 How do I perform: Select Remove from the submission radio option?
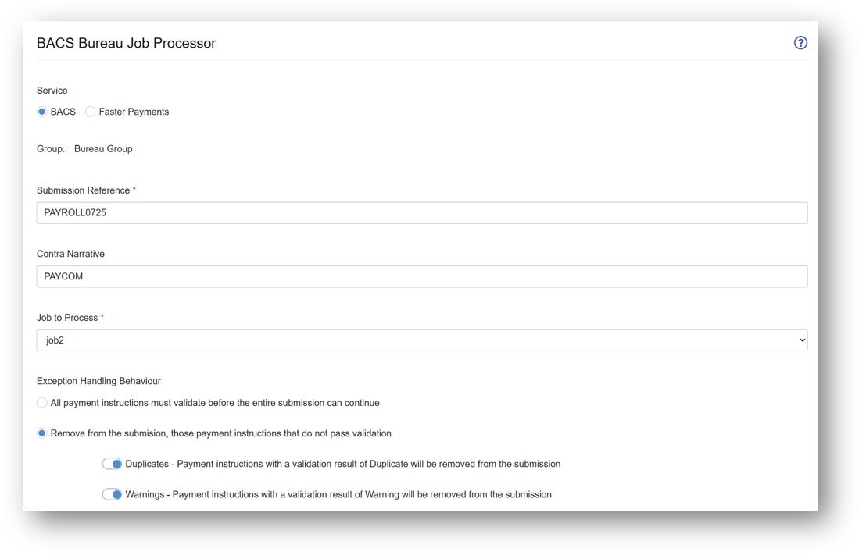(x=42, y=433)
